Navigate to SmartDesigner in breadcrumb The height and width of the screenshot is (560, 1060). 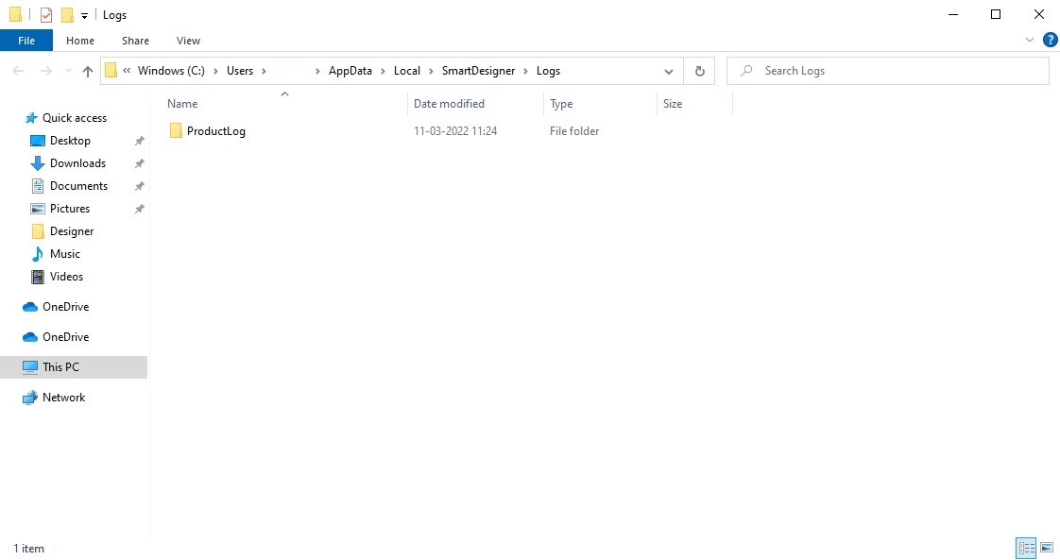(x=478, y=71)
